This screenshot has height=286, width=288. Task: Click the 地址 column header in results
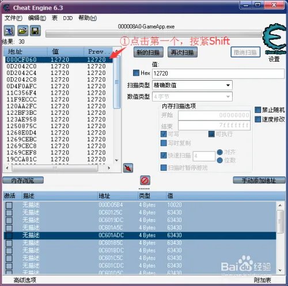click(x=25, y=51)
